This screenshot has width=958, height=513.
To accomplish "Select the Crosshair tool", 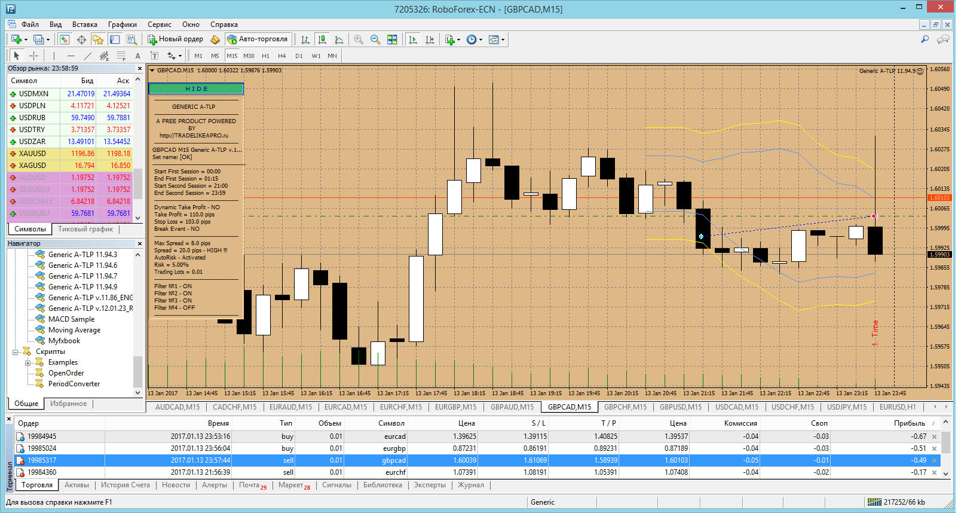I will (x=34, y=56).
